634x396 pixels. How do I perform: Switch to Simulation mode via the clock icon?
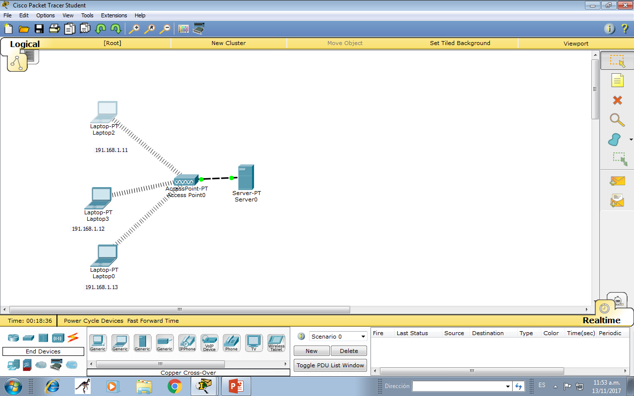pos(617,300)
